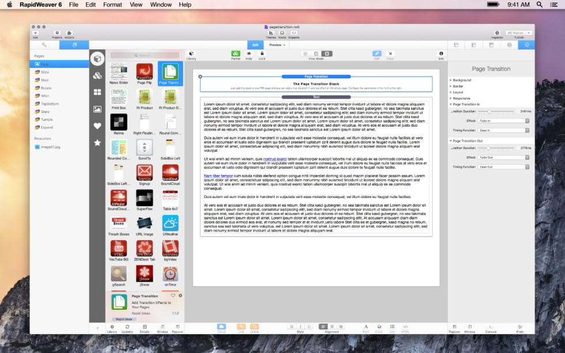This screenshot has width=565, height=353.
Task: Select the stacks cube library icon
Action: [97, 59]
